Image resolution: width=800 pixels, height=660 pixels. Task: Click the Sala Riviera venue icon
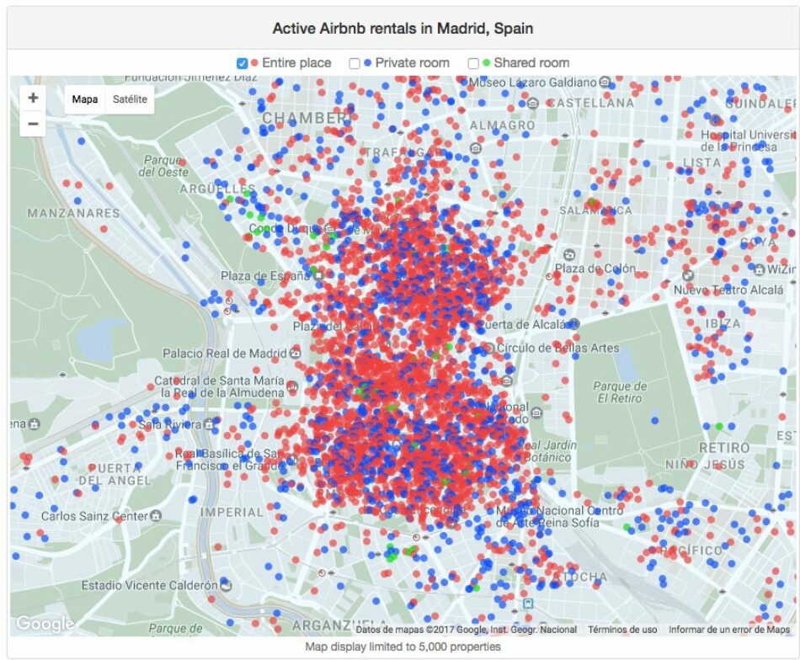point(209,424)
